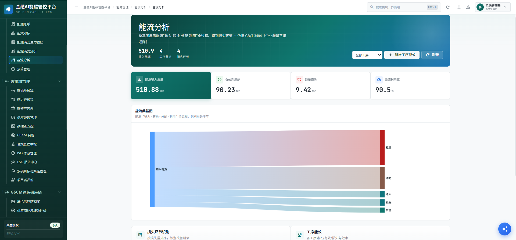Click the page reload icon in top bar
The image size is (516, 240).
coord(448,7)
